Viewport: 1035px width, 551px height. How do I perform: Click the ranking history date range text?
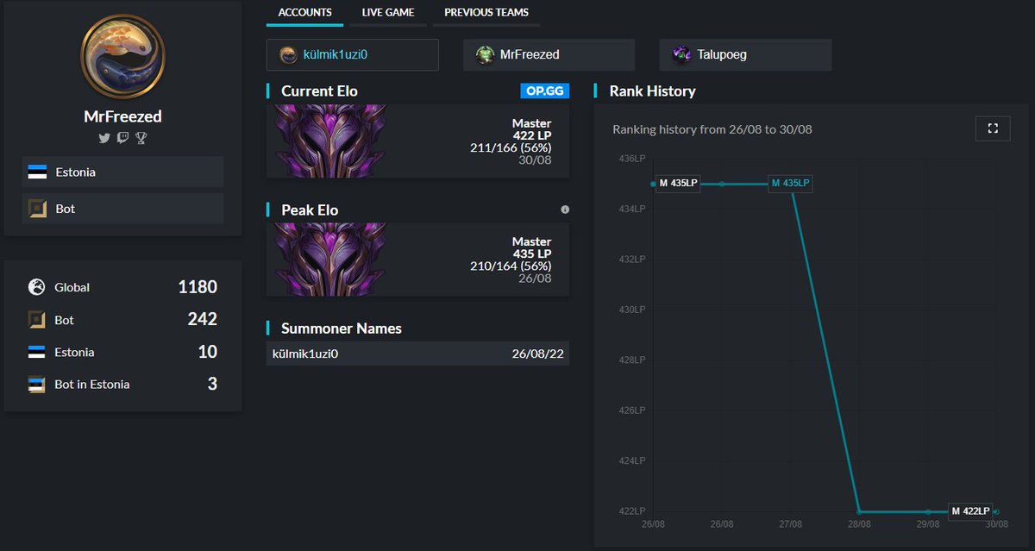click(x=712, y=129)
